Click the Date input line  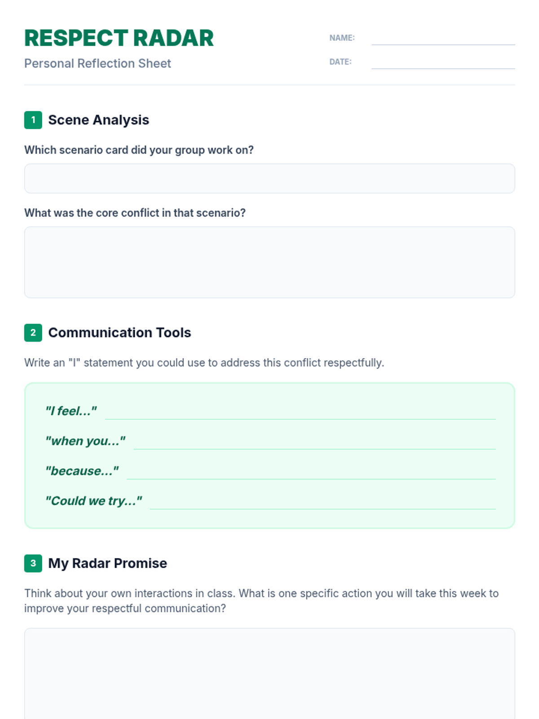click(443, 62)
